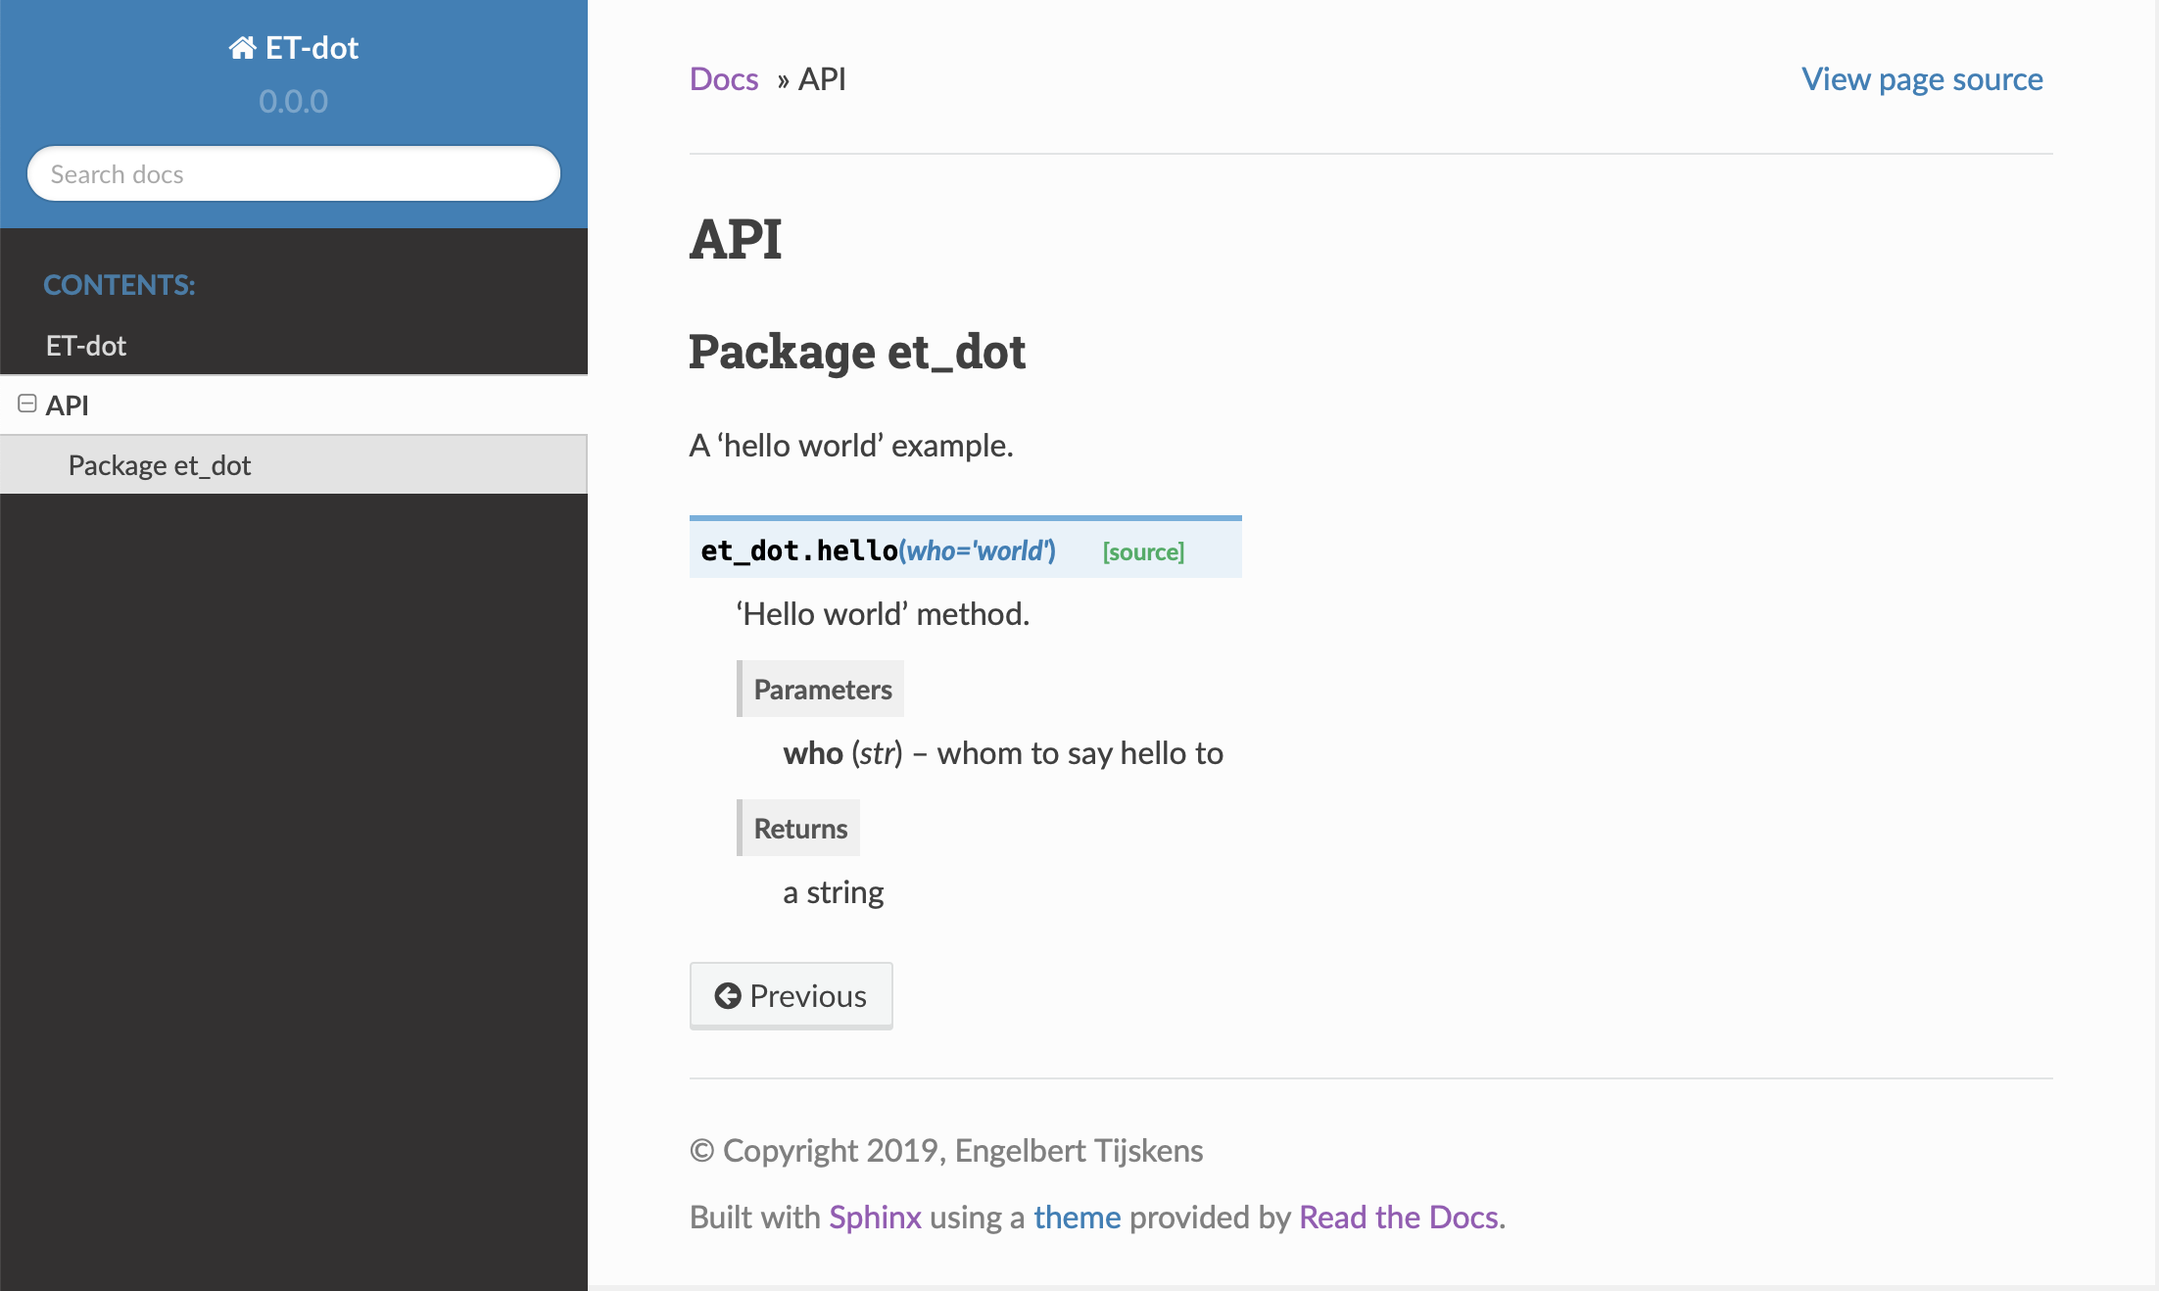Screen dimensions: 2159x1291
Task: Follow the Docs breadcrumb link
Action: tap(724, 79)
